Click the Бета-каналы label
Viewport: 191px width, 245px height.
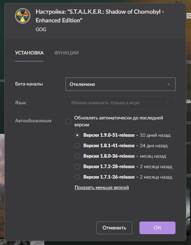point(29,84)
